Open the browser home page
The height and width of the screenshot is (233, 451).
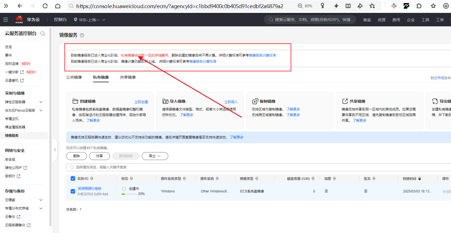pos(58,6)
